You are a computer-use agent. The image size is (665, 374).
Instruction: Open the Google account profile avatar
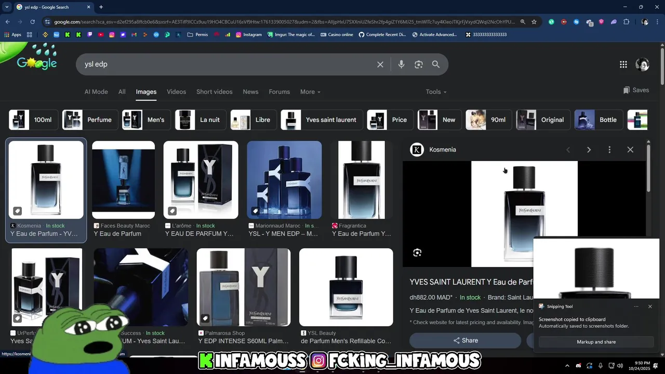pos(642,64)
